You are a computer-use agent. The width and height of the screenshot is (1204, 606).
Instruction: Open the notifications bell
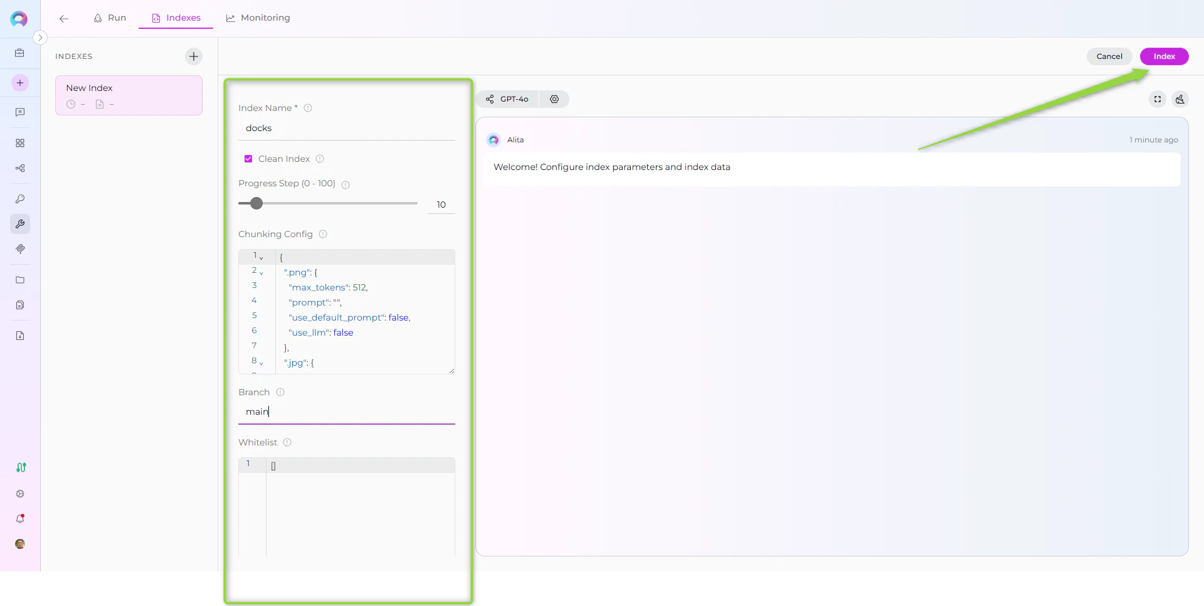[20, 519]
